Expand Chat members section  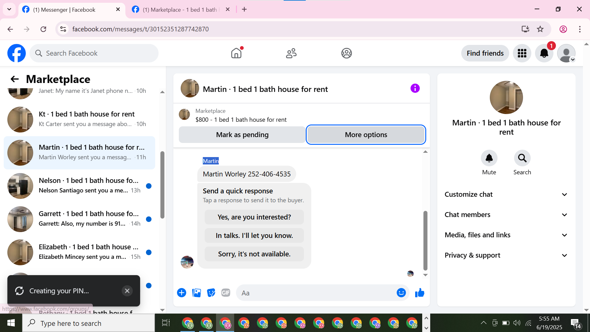506,215
